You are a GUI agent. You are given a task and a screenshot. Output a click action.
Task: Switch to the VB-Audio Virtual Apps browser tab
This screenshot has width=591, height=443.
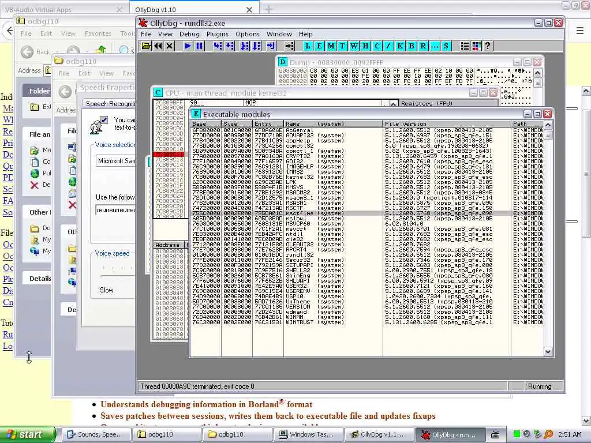pyautogui.click(x=64, y=9)
